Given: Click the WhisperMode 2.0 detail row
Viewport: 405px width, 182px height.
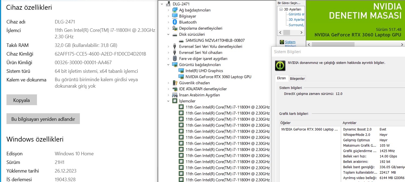Looking at the screenshot, I should [x=373, y=135].
